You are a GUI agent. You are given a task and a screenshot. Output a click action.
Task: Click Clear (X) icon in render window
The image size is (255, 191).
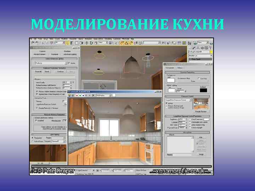click(93, 95)
